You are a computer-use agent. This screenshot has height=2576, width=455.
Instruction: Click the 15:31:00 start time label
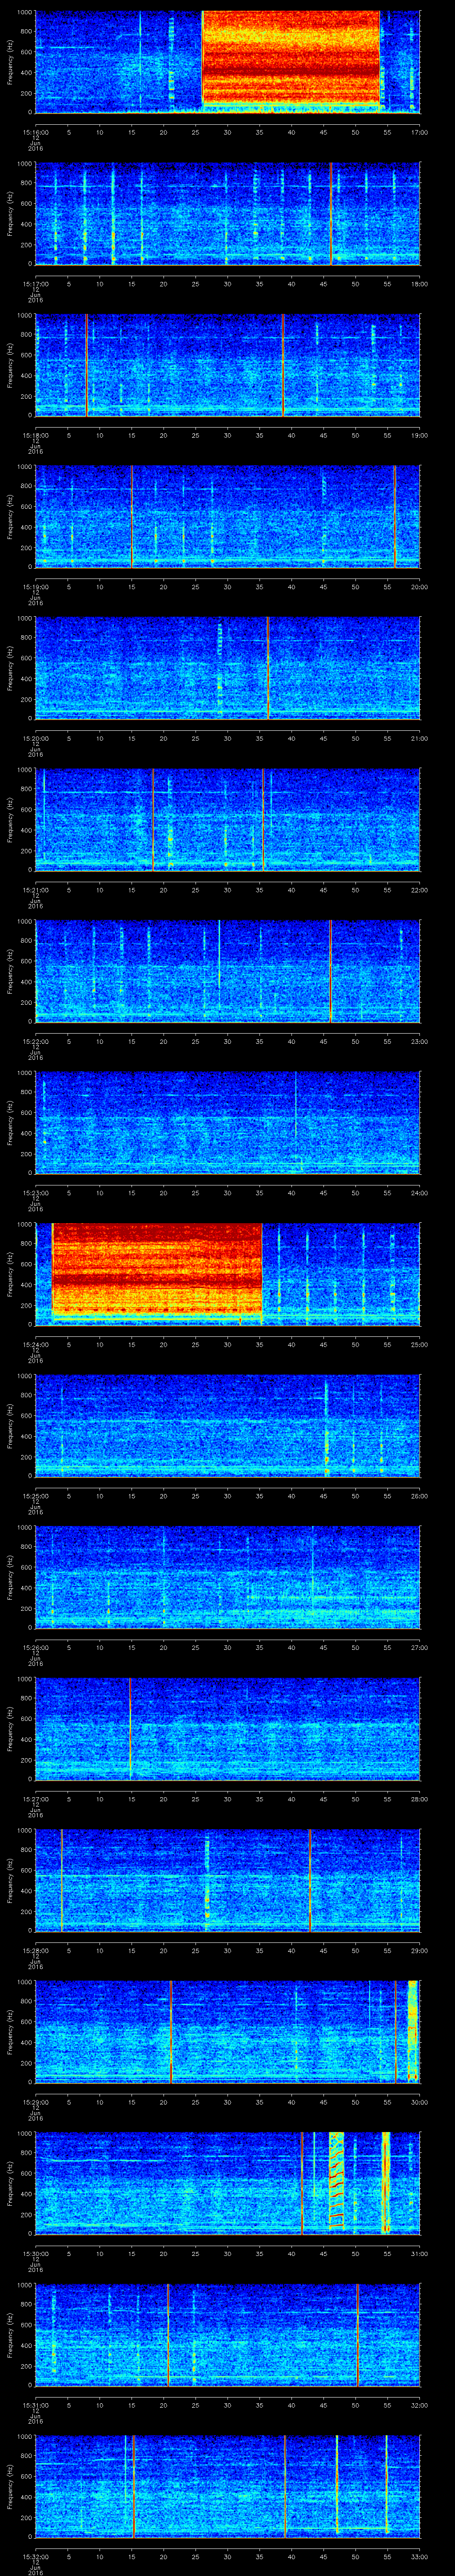point(35,2404)
